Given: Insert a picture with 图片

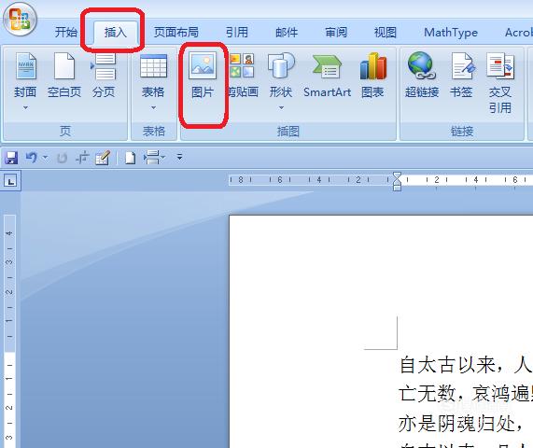Looking at the screenshot, I should 203,76.
